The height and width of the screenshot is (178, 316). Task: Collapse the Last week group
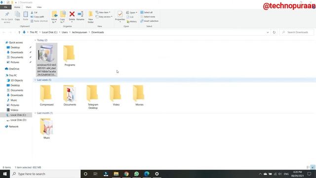tap(35, 80)
